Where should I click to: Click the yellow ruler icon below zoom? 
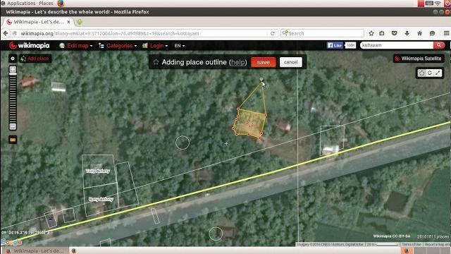tap(13, 140)
